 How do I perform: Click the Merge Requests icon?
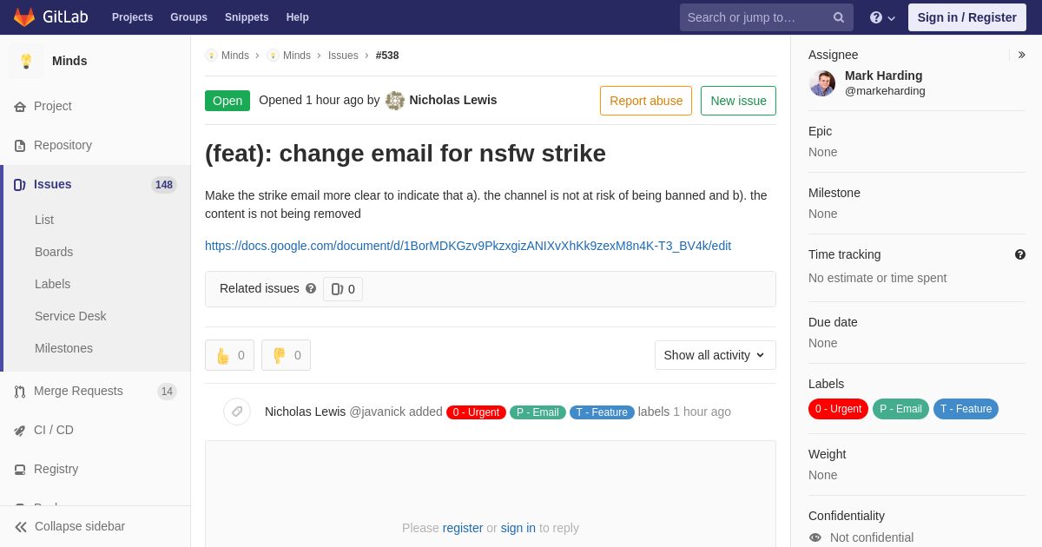(x=20, y=392)
